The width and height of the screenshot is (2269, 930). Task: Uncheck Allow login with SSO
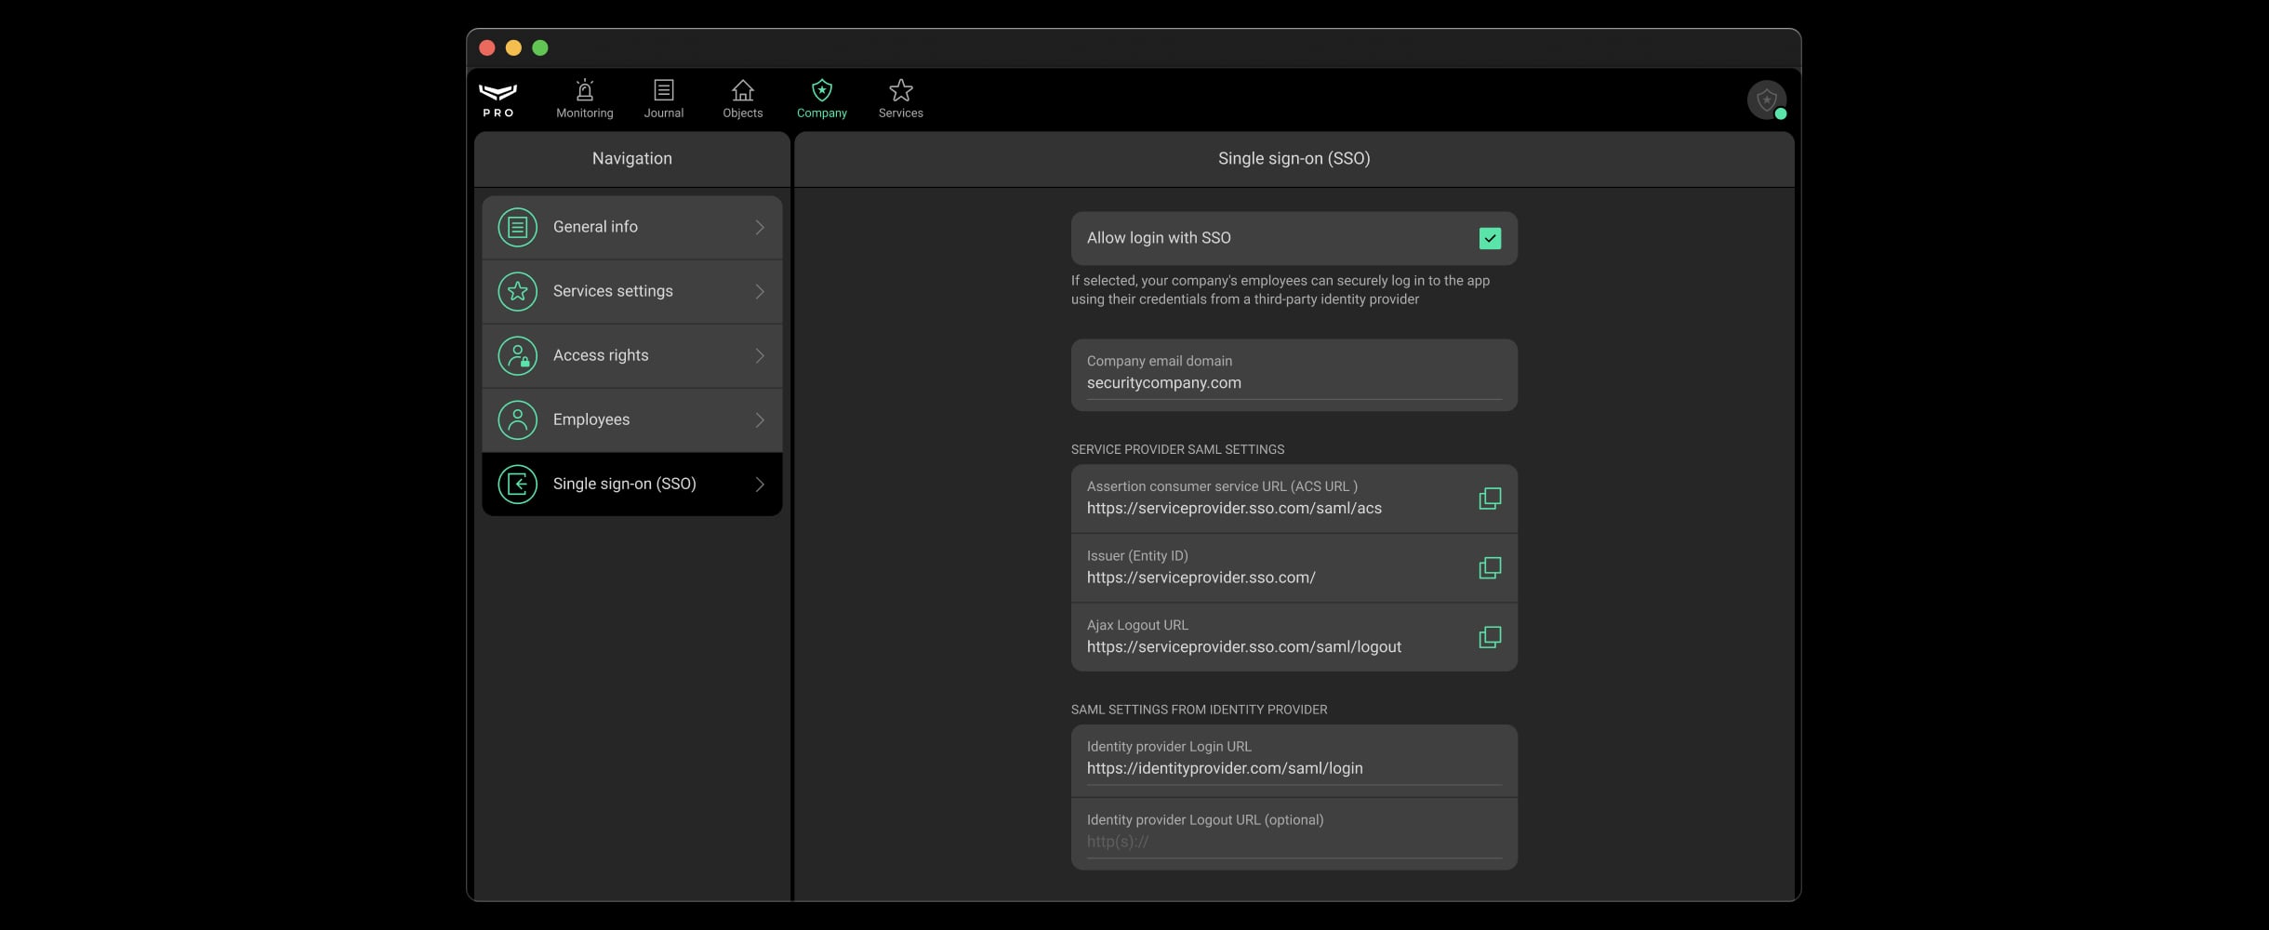tap(1491, 238)
